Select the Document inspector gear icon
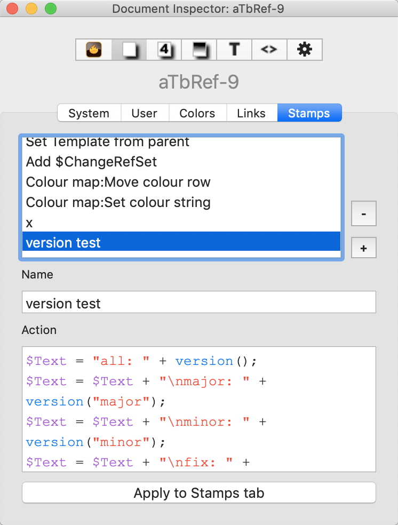398x525 pixels. [x=304, y=50]
